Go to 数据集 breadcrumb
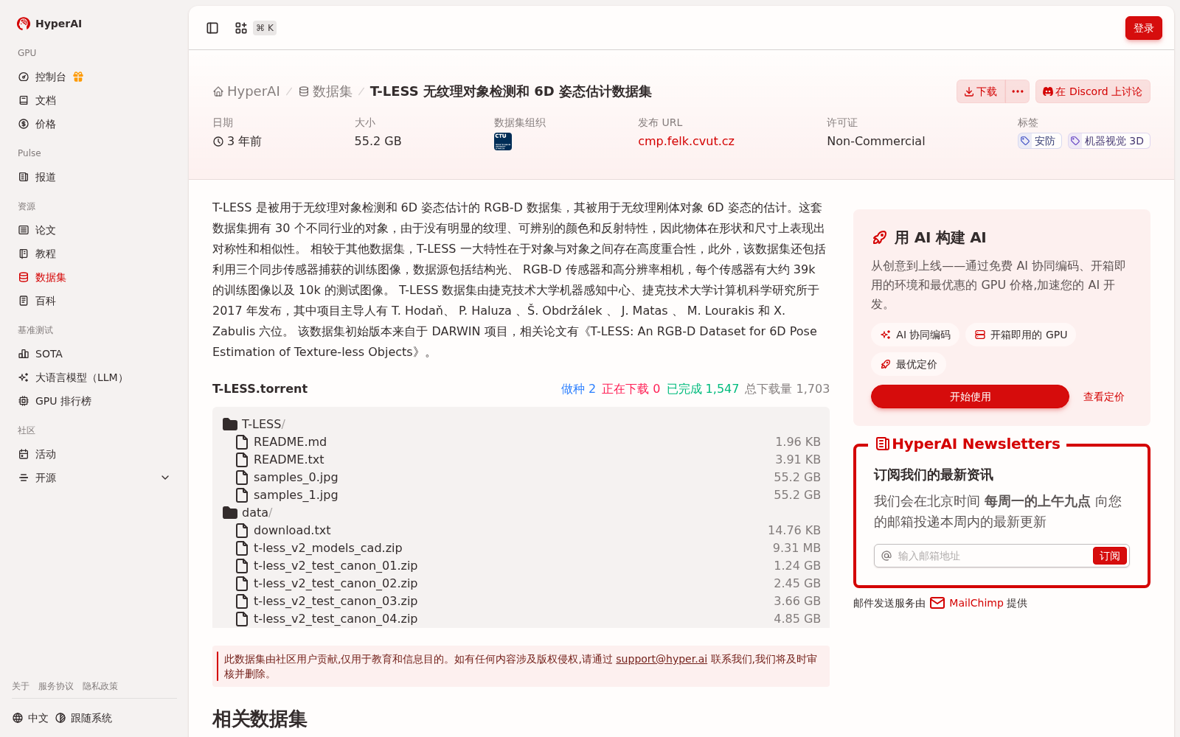 click(x=325, y=91)
